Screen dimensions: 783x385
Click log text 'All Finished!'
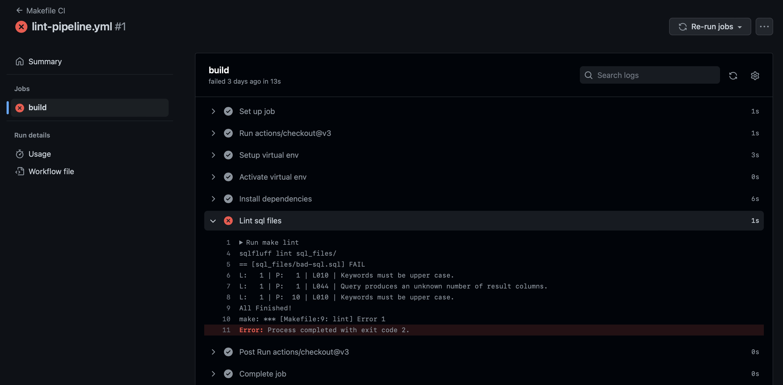pyautogui.click(x=265, y=308)
